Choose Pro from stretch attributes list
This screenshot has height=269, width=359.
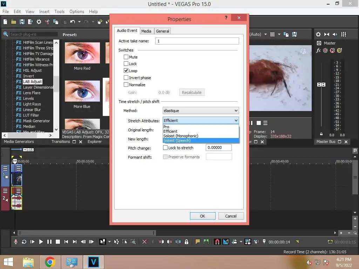click(x=201, y=127)
